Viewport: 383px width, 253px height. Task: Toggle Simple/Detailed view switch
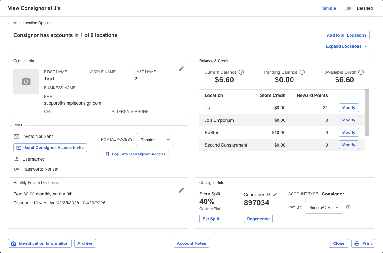click(346, 8)
